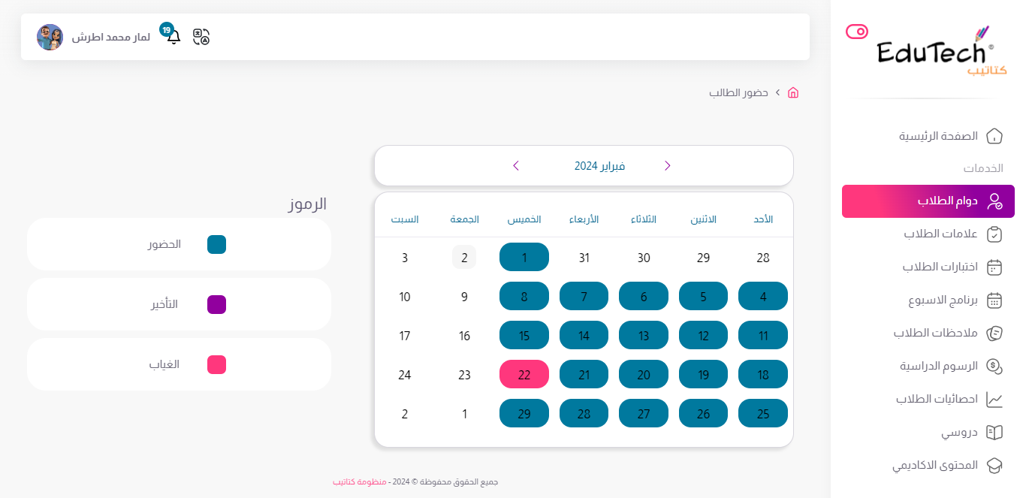The width and height of the screenshot is (1026, 498).
Task: Click the student grades clipboard icon
Action: (994, 234)
